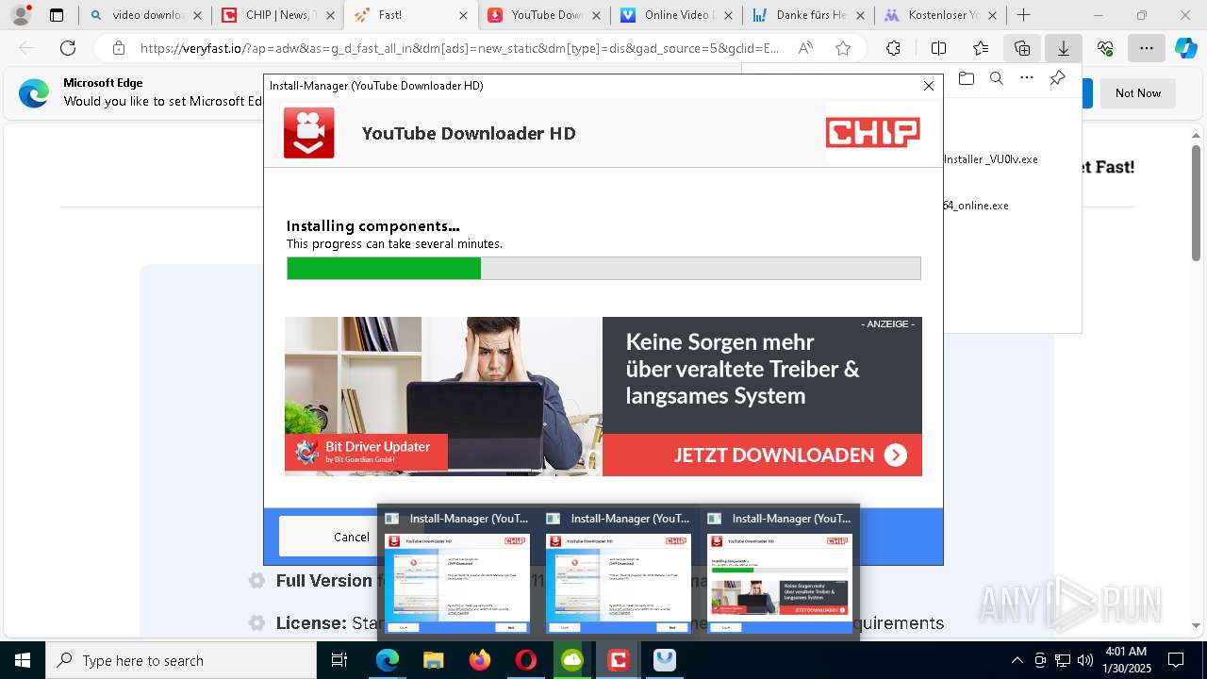Screen dimensions: 1207x679
Task: Click the Read aloud icon in address bar
Action: (805, 48)
